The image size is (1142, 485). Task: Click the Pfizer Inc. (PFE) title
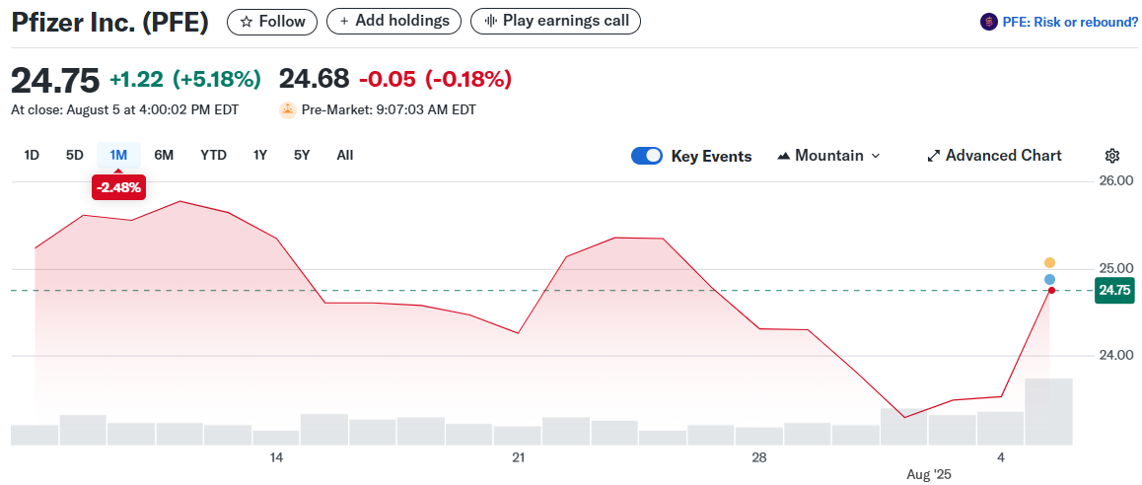tap(110, 22)
